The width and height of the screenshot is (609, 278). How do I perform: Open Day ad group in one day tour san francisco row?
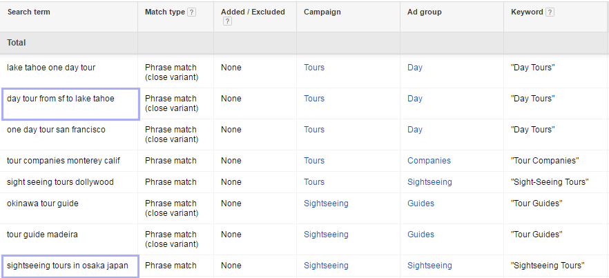[x=414, y=130]
